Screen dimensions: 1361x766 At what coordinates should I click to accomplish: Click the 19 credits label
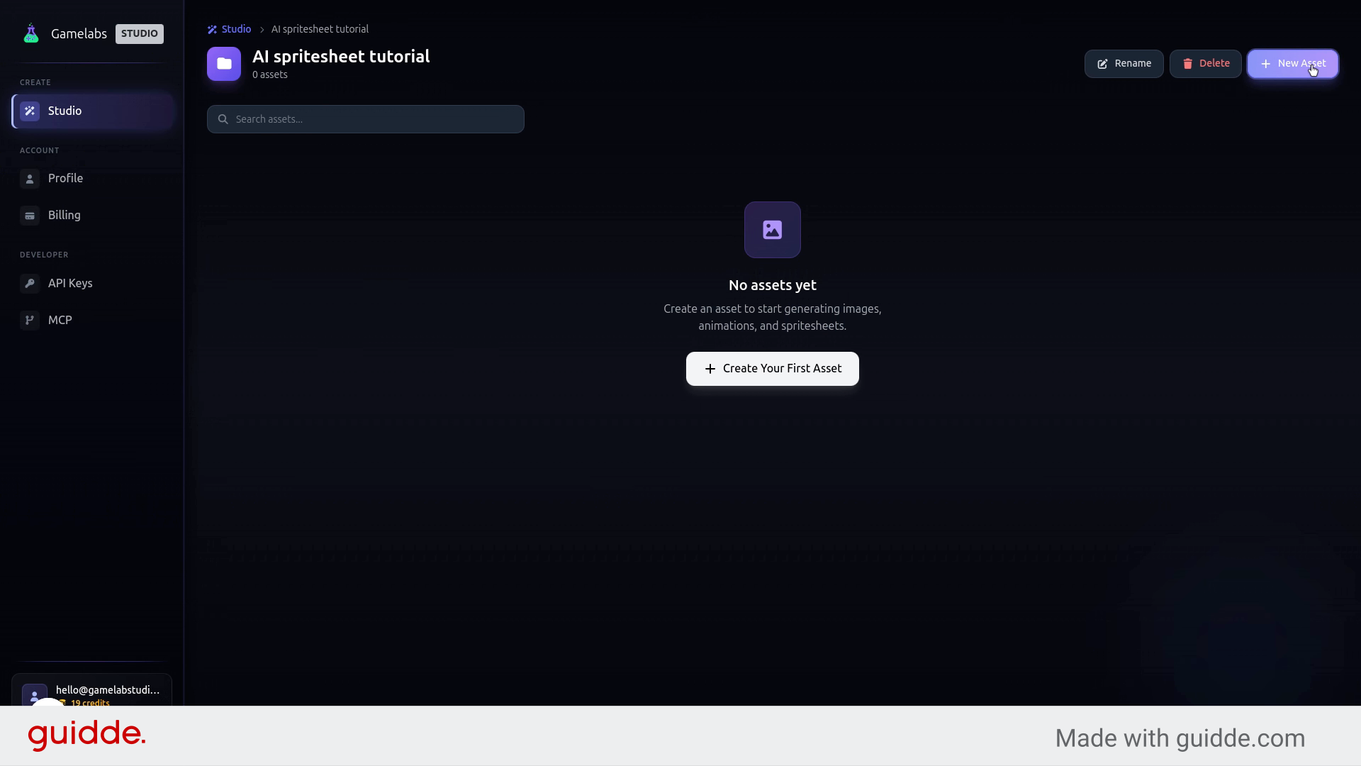(90, 703)
